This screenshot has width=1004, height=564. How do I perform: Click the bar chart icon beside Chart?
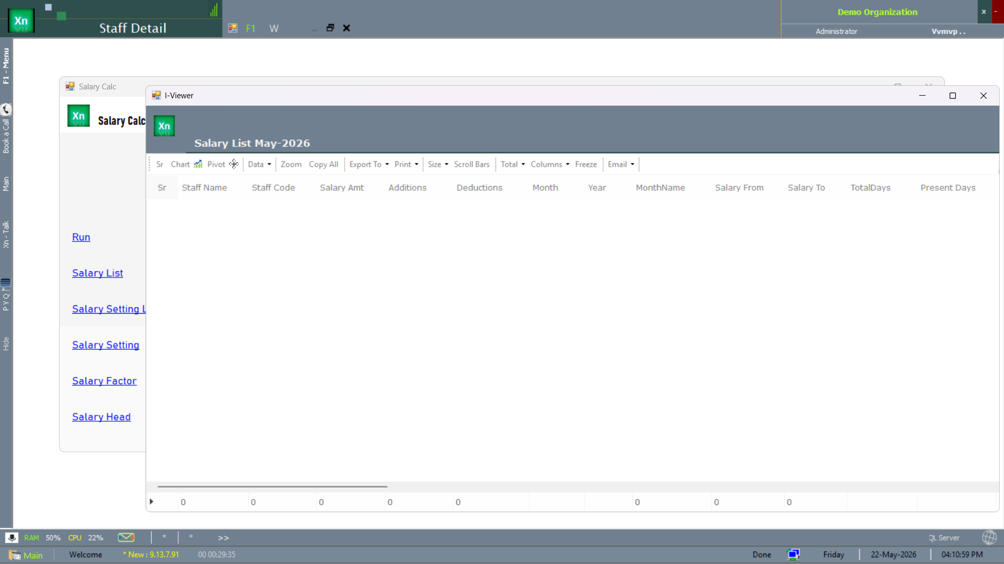point(198,164)
